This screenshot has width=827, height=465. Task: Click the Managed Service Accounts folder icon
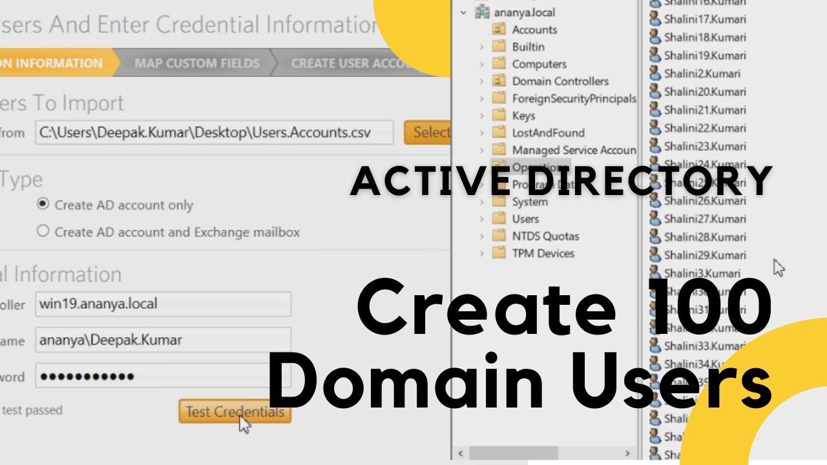(499, 150)
